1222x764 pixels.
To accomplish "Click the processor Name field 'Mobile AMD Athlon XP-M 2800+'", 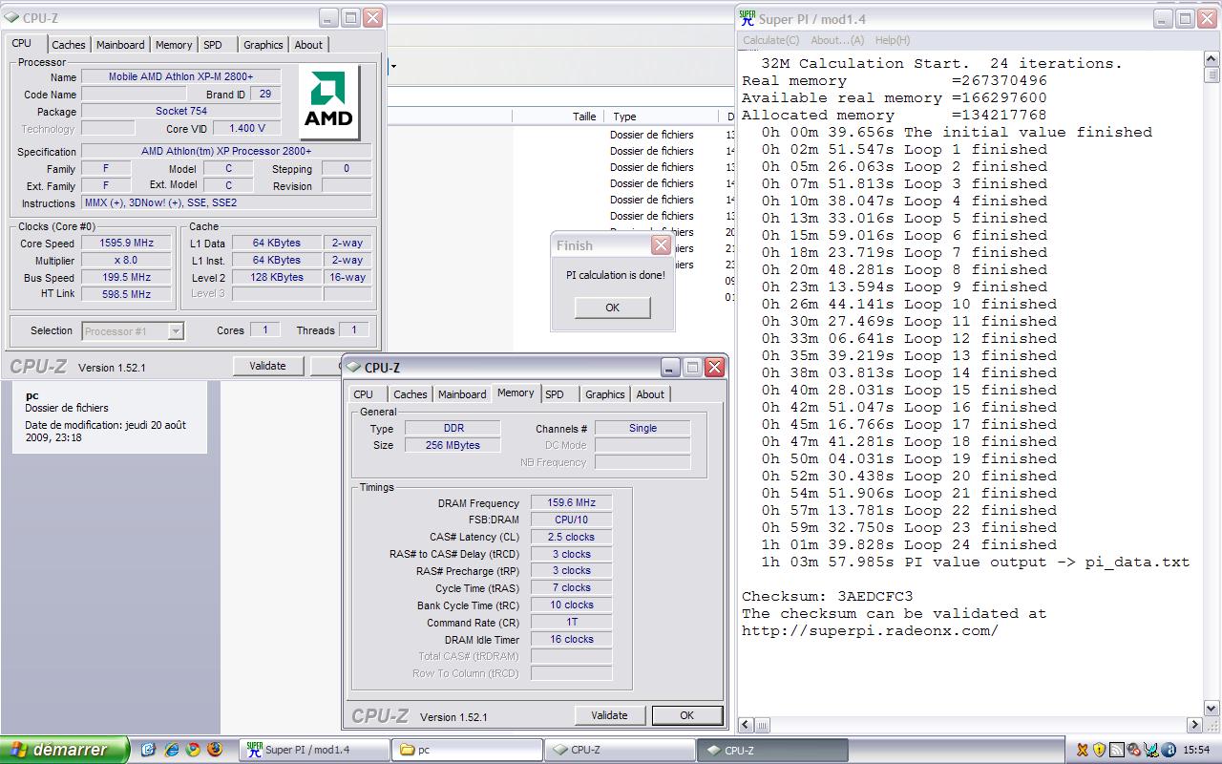I will (x=181, y=76).
